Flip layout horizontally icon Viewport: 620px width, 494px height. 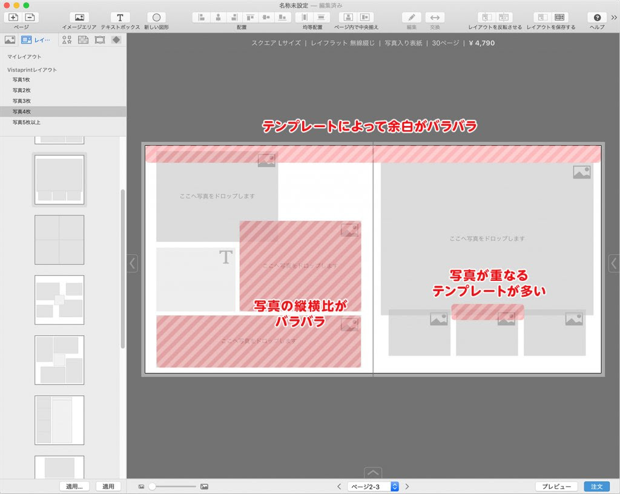[487, 18]
